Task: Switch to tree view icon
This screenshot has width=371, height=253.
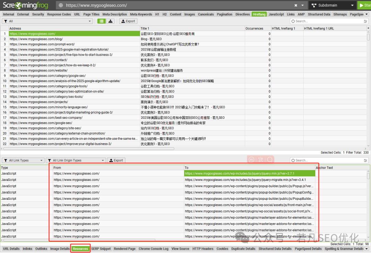Action: pyautogui.click(x=111, y=21)
